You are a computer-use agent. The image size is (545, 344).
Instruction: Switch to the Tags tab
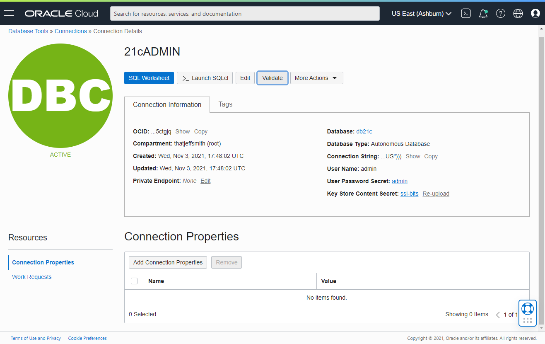(x=225, y=104)
